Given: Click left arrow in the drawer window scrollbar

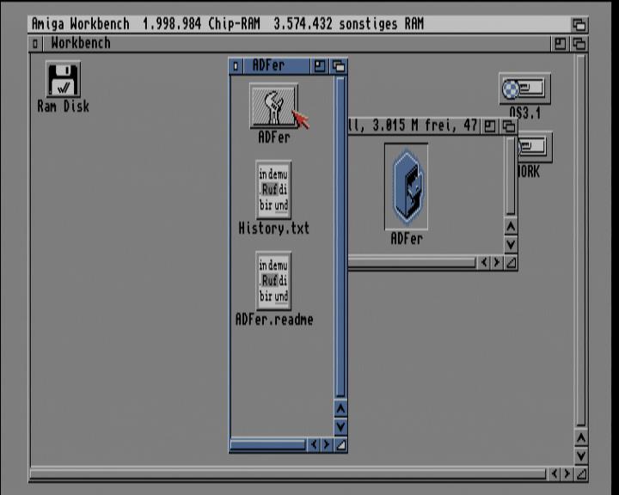Looking at the screenshot, I should coord(484,262).
